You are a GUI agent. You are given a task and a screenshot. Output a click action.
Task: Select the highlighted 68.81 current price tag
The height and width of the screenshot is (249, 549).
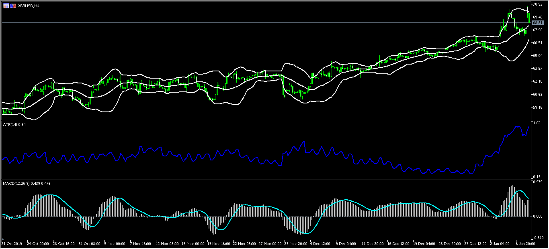click(538, 23)
